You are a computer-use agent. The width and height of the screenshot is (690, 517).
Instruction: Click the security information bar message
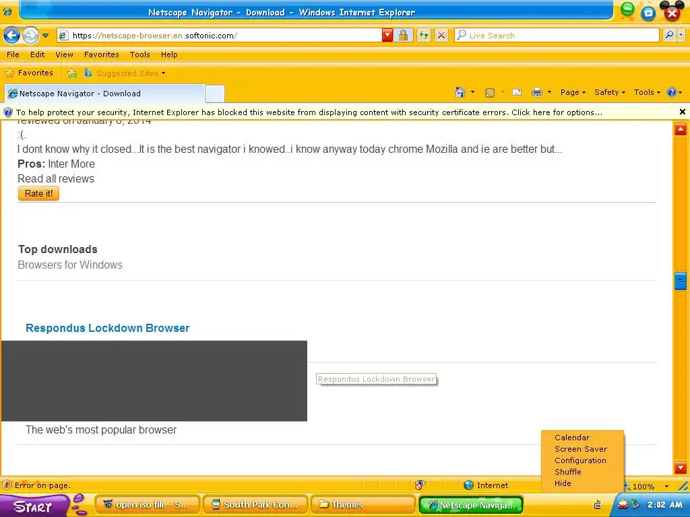pyautogui.click(x=309, y=112)
